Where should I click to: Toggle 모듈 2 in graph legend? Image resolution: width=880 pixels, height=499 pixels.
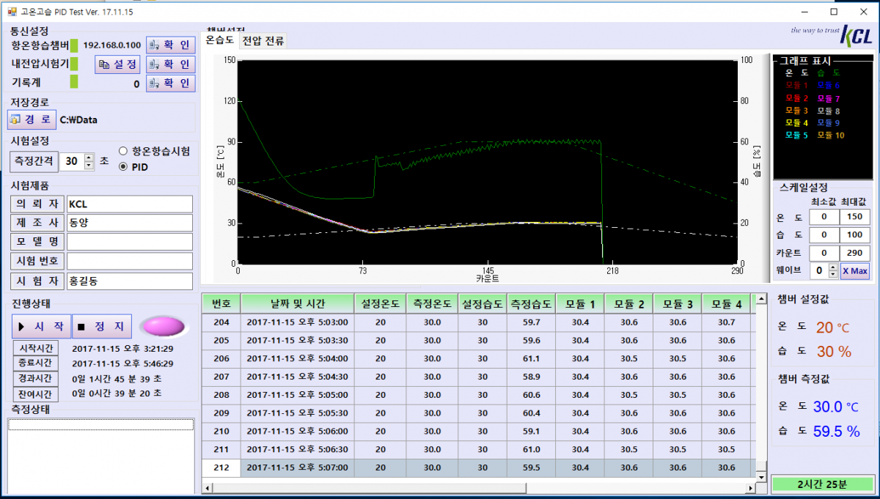(x=796, y=98)
